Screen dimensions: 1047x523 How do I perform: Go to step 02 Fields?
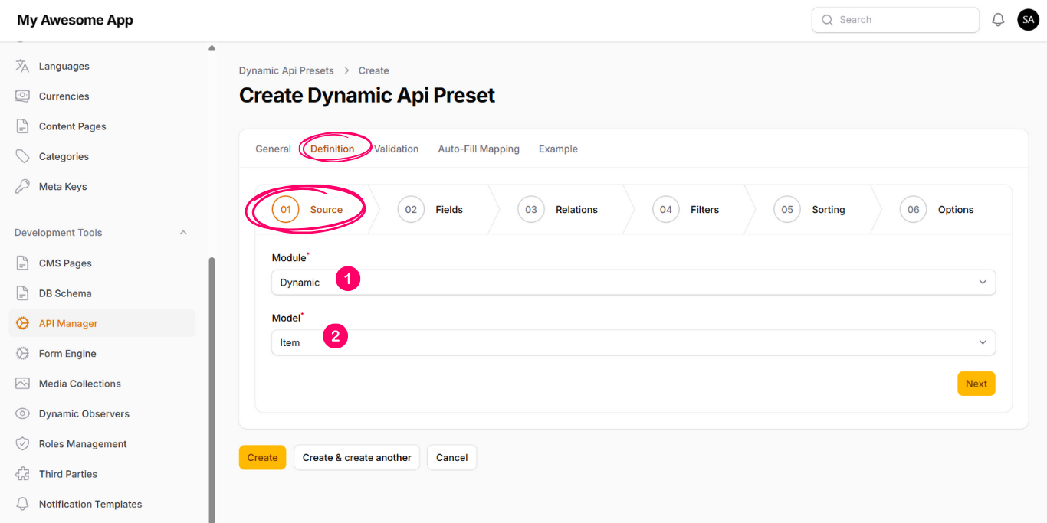click(x=431, y=210)
